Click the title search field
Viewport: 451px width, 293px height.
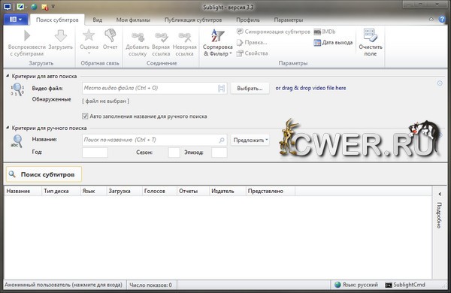tap(154, 140)
